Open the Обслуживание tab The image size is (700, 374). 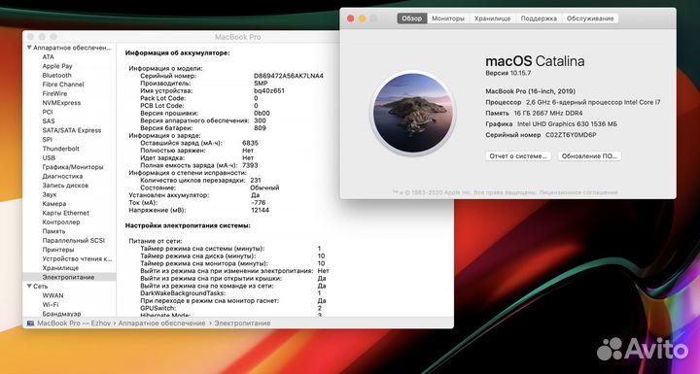(x=590, y=18)
